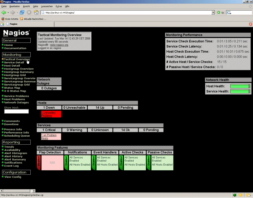Click the Passive Checks Enabled green indicator
253x198 pixels.
tap(149, 163)
